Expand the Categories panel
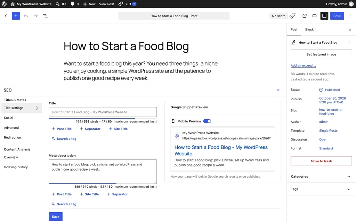This screenshot has height=222, width=356. tap(321, 177)
